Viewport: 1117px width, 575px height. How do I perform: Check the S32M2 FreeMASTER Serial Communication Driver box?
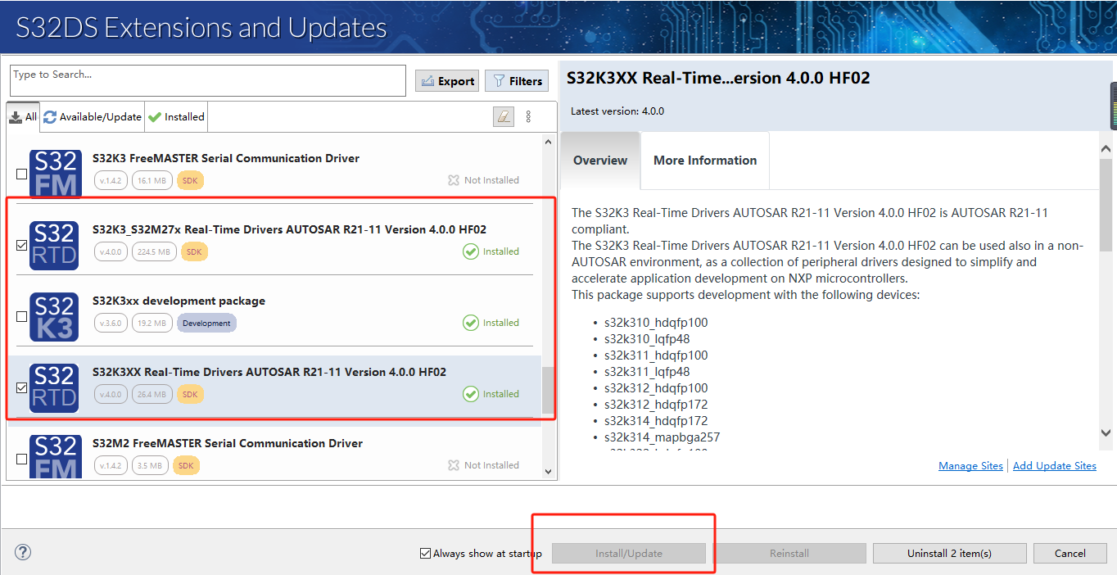coord(21,459)
